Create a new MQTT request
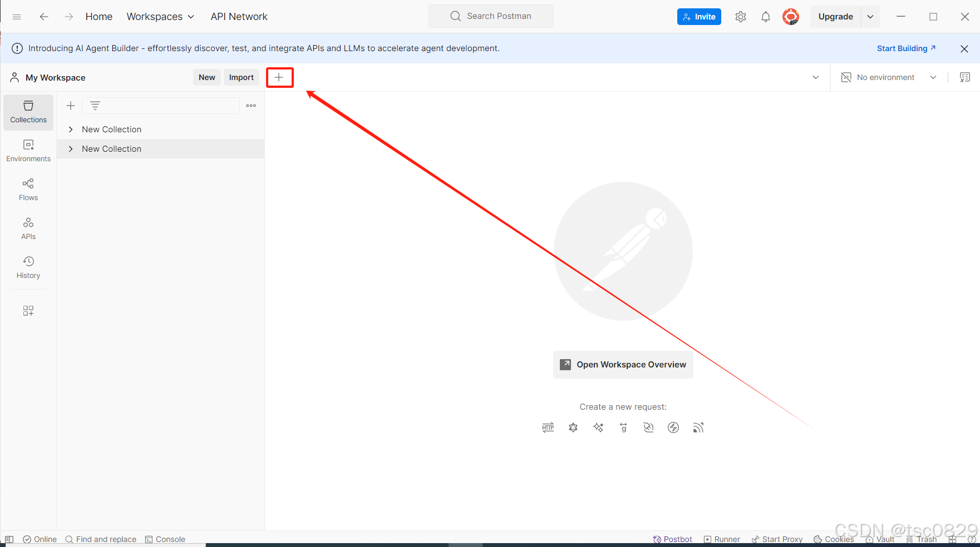The height and width of the screenshot is (547, 980). 698,427
